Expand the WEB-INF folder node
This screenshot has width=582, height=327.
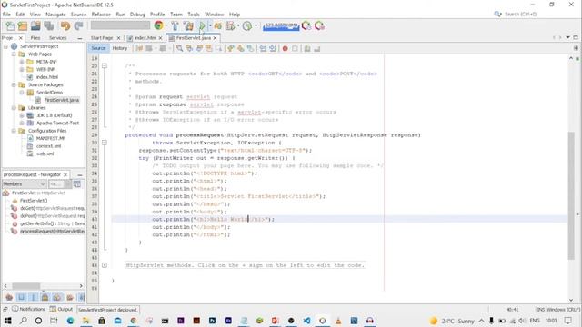[x=22, y=69]
